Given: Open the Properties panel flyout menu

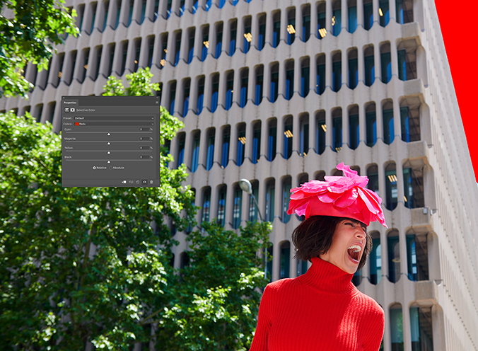Looking at the screenshot, I should coord(156,102).
